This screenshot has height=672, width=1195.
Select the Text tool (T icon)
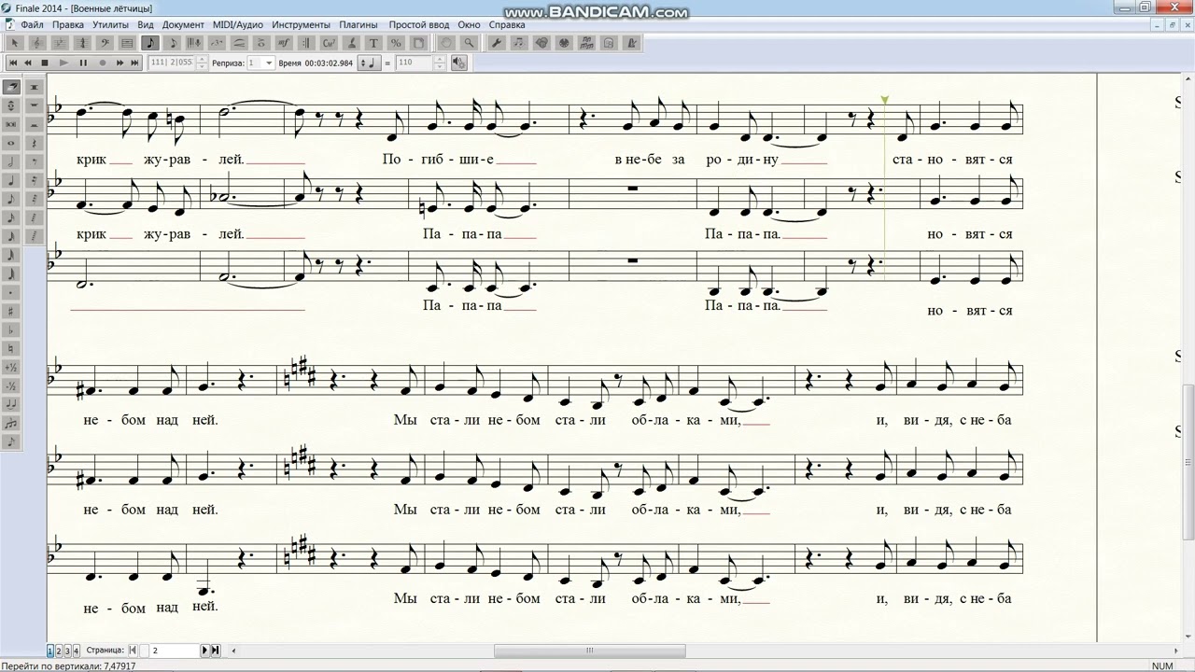[373, 43]
